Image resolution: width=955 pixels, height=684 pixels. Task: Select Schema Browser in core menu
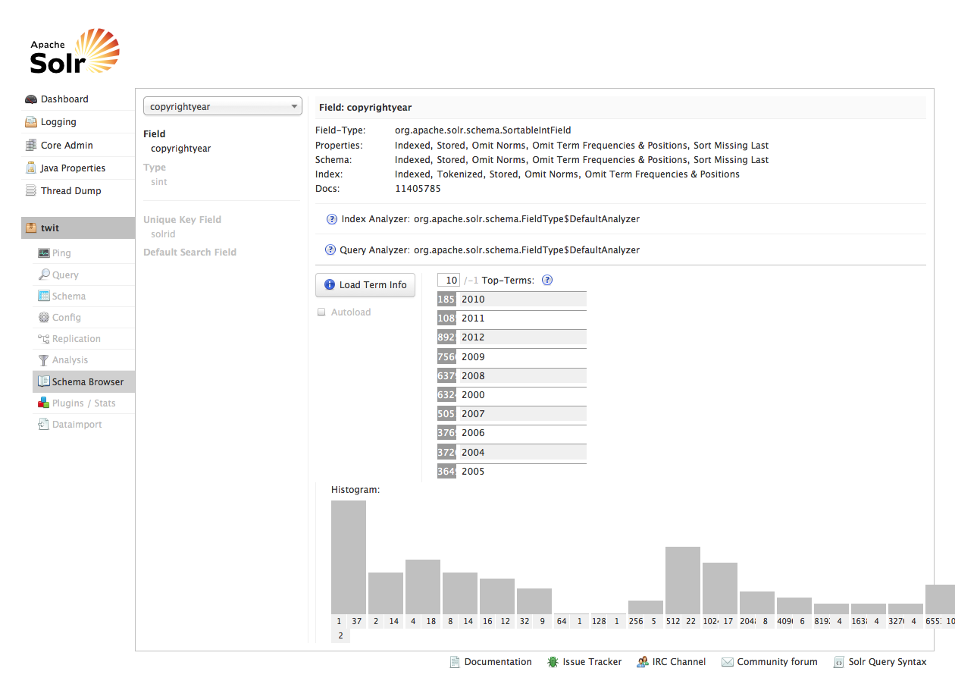click(87, 382)
